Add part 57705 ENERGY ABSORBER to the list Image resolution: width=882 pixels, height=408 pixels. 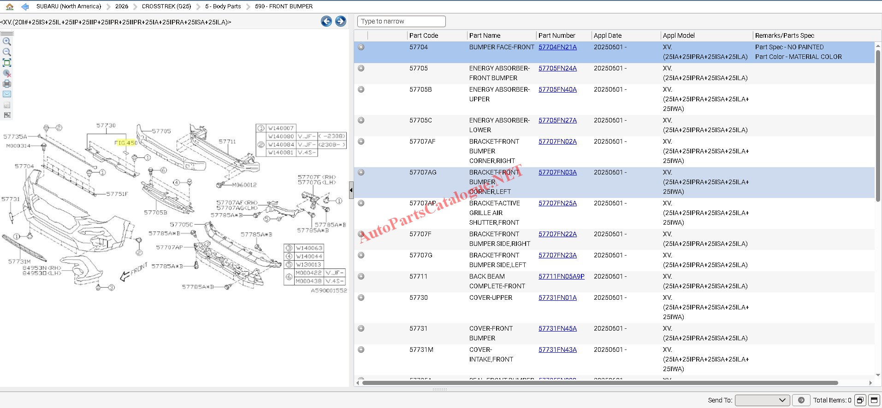tap(361, 68)
